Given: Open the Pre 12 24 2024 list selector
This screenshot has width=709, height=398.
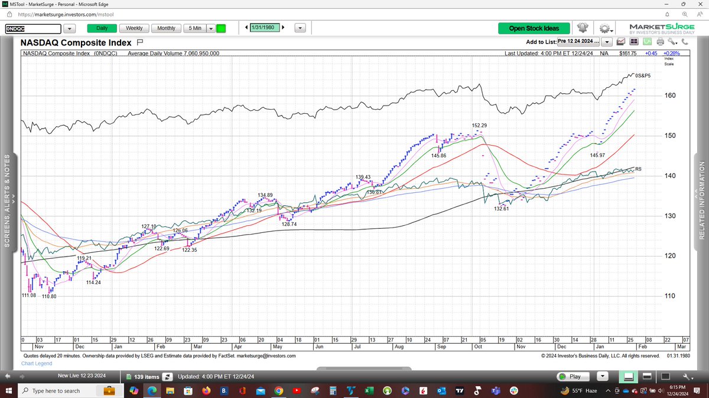Looking at the screenshot, I should coord(578,42).
